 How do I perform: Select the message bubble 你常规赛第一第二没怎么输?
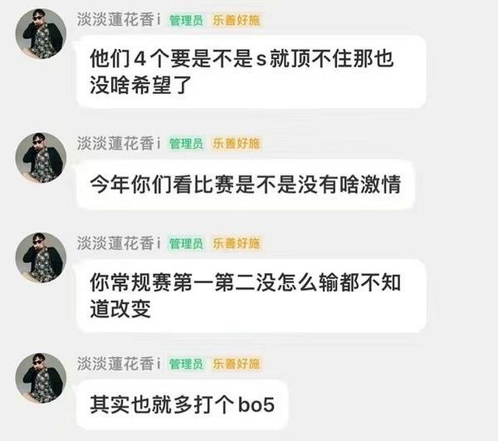251,296
